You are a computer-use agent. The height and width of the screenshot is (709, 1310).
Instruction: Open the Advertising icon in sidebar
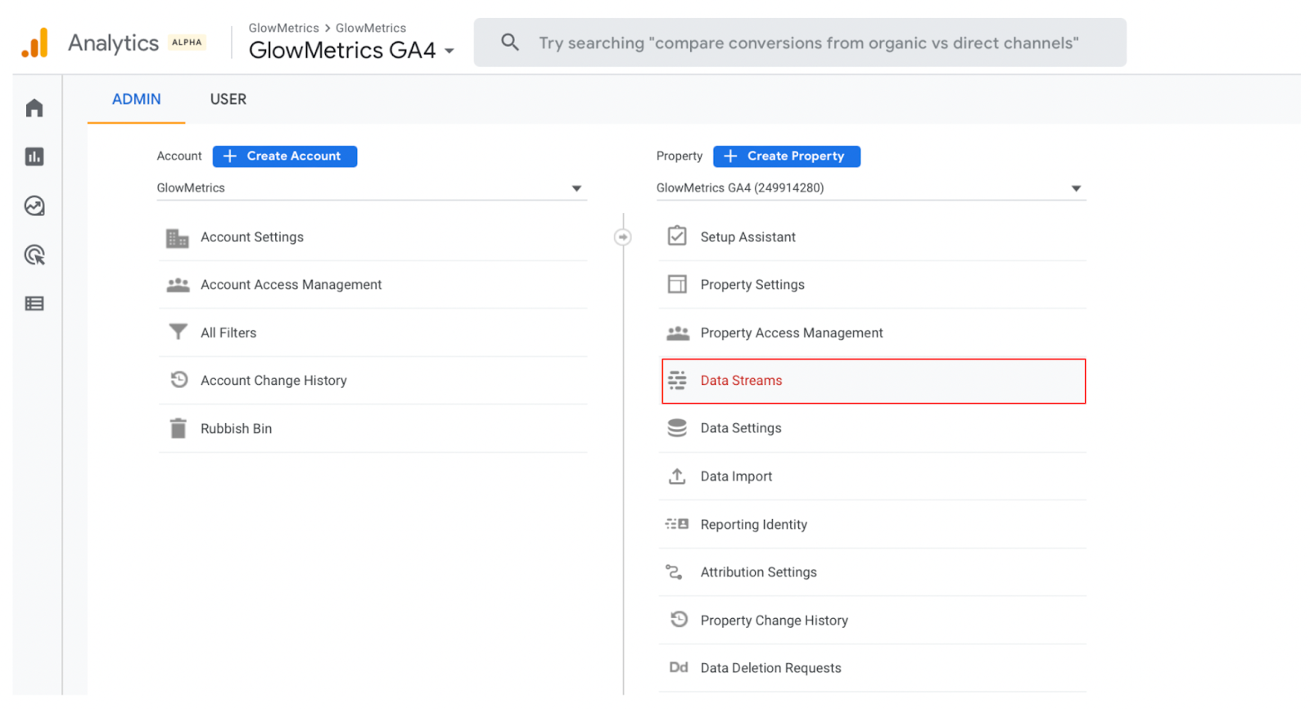[34, 255]
